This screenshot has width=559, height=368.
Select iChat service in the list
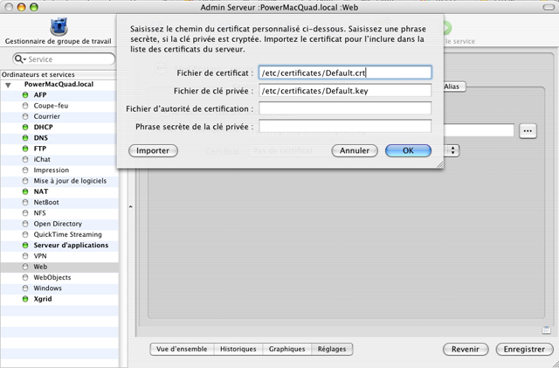coord(60,159)
